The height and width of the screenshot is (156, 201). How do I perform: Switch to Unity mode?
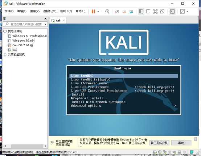pos(162,11)
